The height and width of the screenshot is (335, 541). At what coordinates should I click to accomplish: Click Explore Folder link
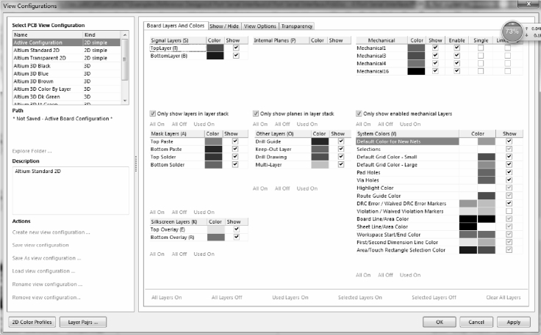coord(32,151)
